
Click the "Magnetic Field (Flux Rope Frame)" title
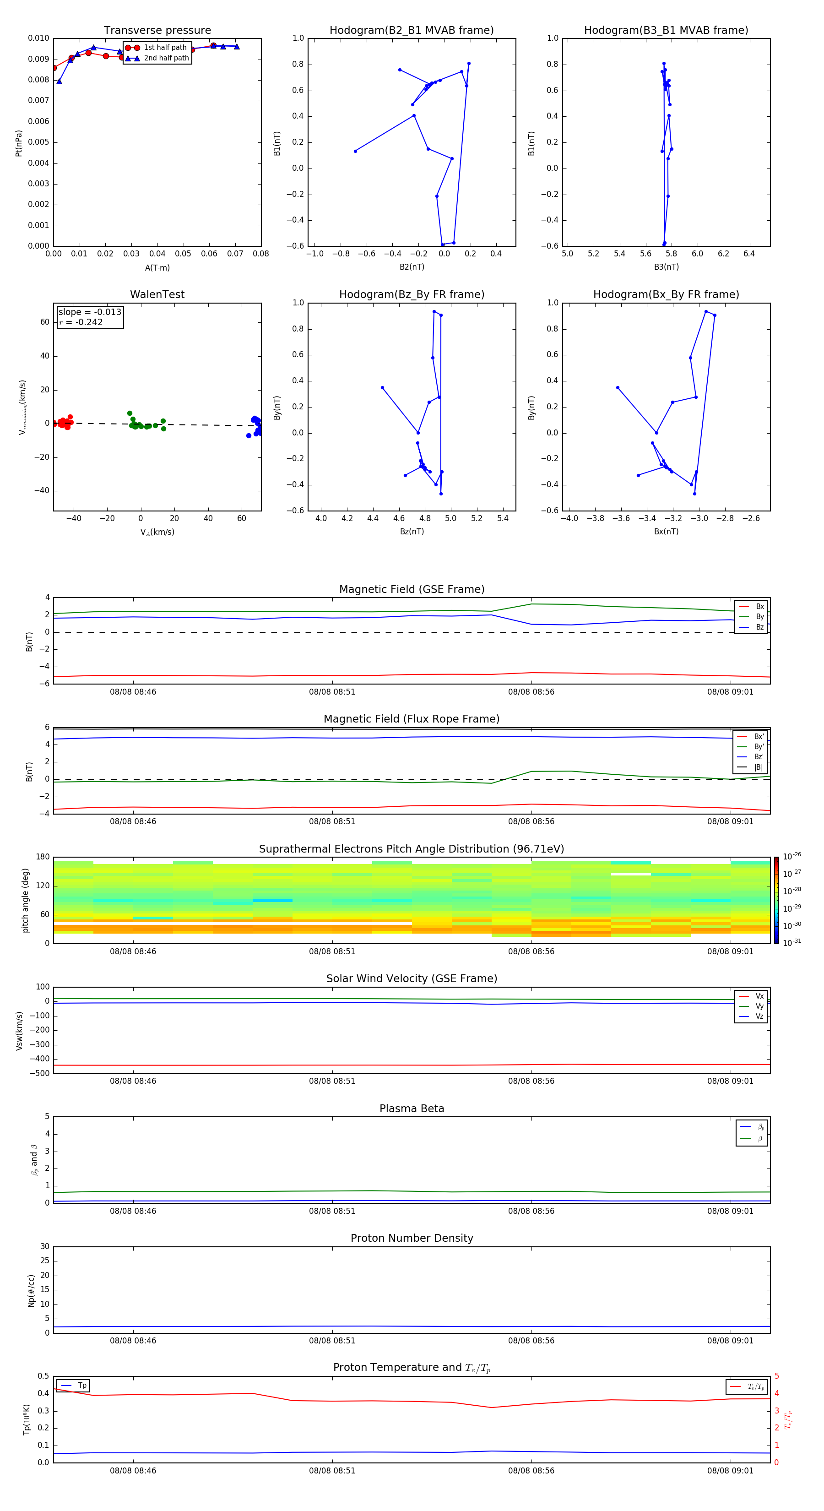point(412,719)
